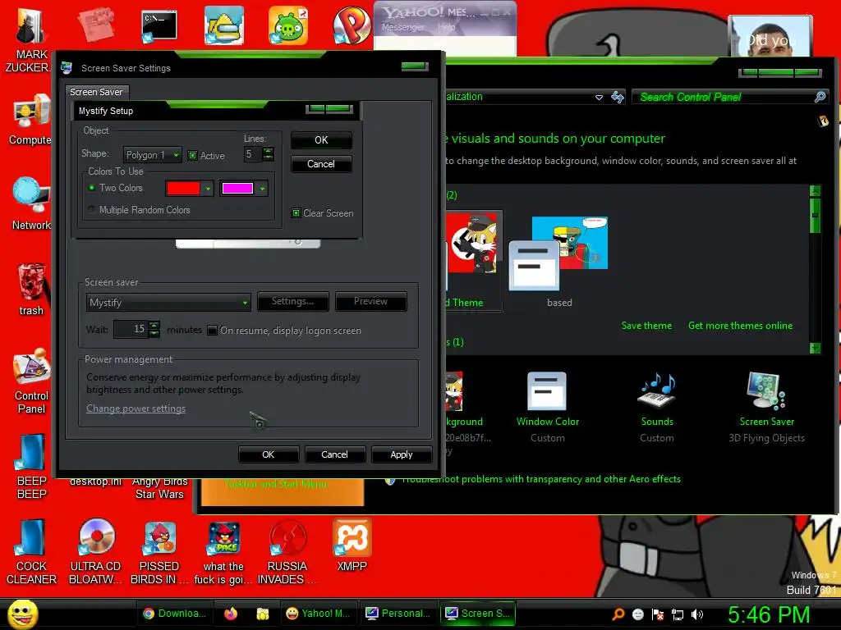Open the red P Peggle shortcut icon
Screen dimensions: 841x630
pyautogui.click(x=352, y=25)
